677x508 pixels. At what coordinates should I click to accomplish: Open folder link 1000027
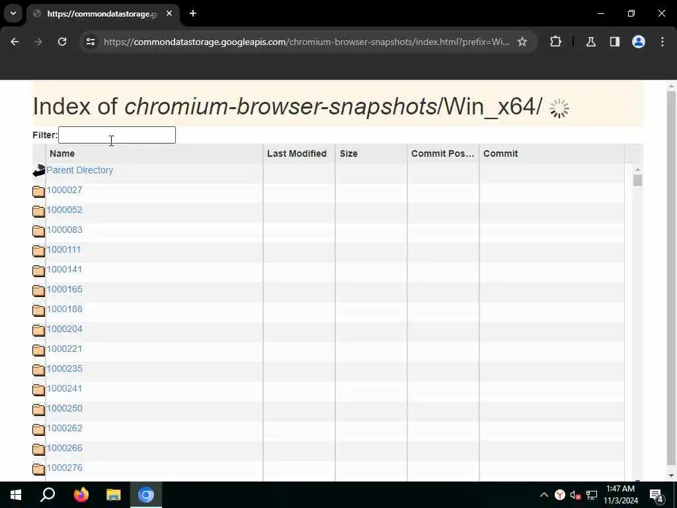(64, 190)
